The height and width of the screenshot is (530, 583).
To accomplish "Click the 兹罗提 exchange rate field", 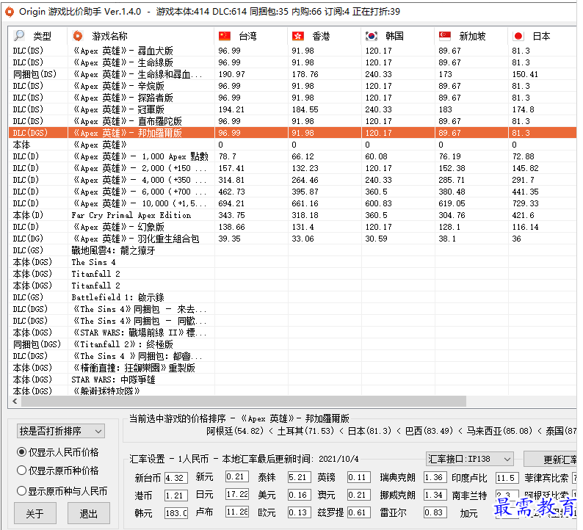I will tap(359, 512).
